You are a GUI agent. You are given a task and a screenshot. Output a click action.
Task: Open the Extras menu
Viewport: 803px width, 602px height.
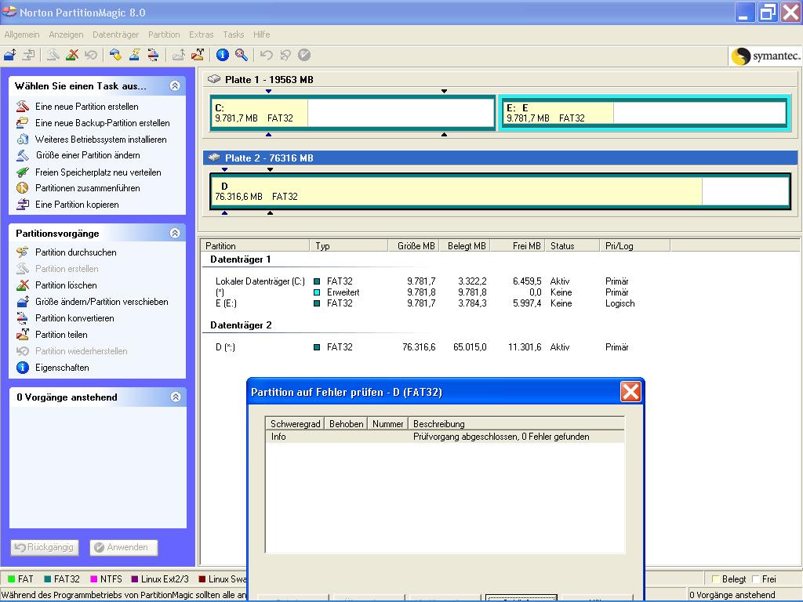[202, 34]
